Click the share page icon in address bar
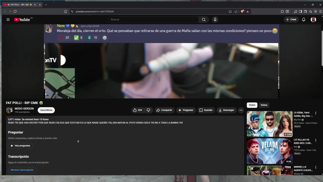The image size is (323, 182). click(x=236, y=11)
